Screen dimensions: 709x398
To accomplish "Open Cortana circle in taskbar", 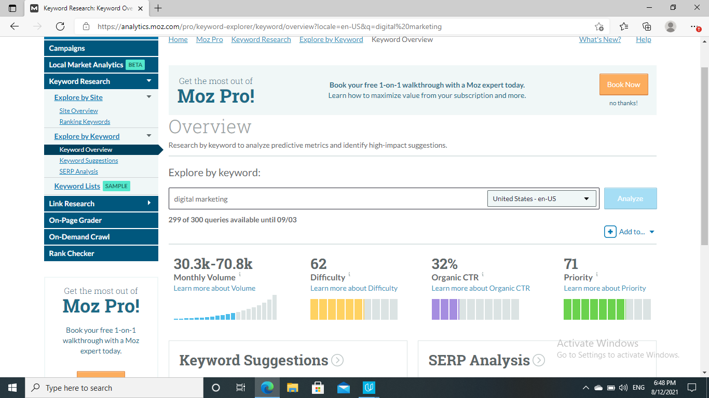I will 216,388.
